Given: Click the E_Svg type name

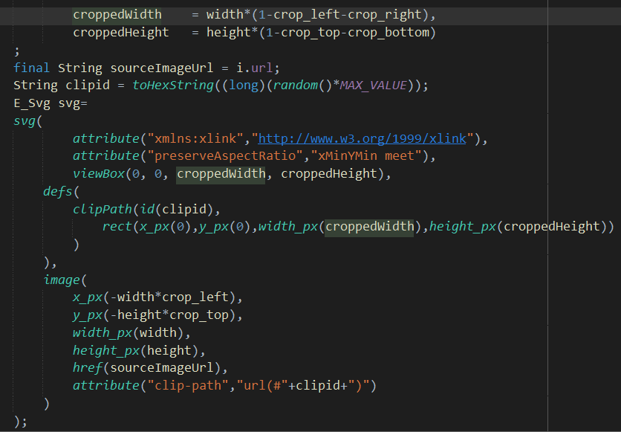Looking at the screenshot, I should tap(31, 102).
